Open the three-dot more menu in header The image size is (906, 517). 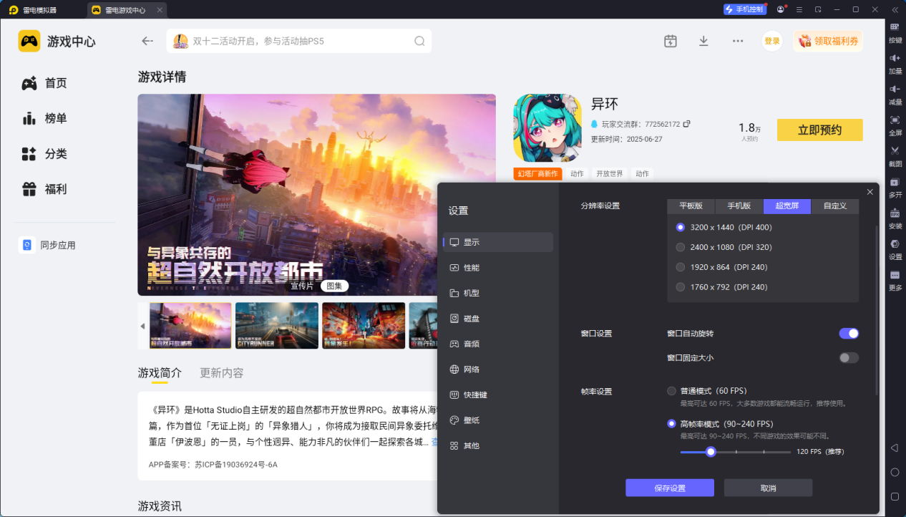point(738,41)
